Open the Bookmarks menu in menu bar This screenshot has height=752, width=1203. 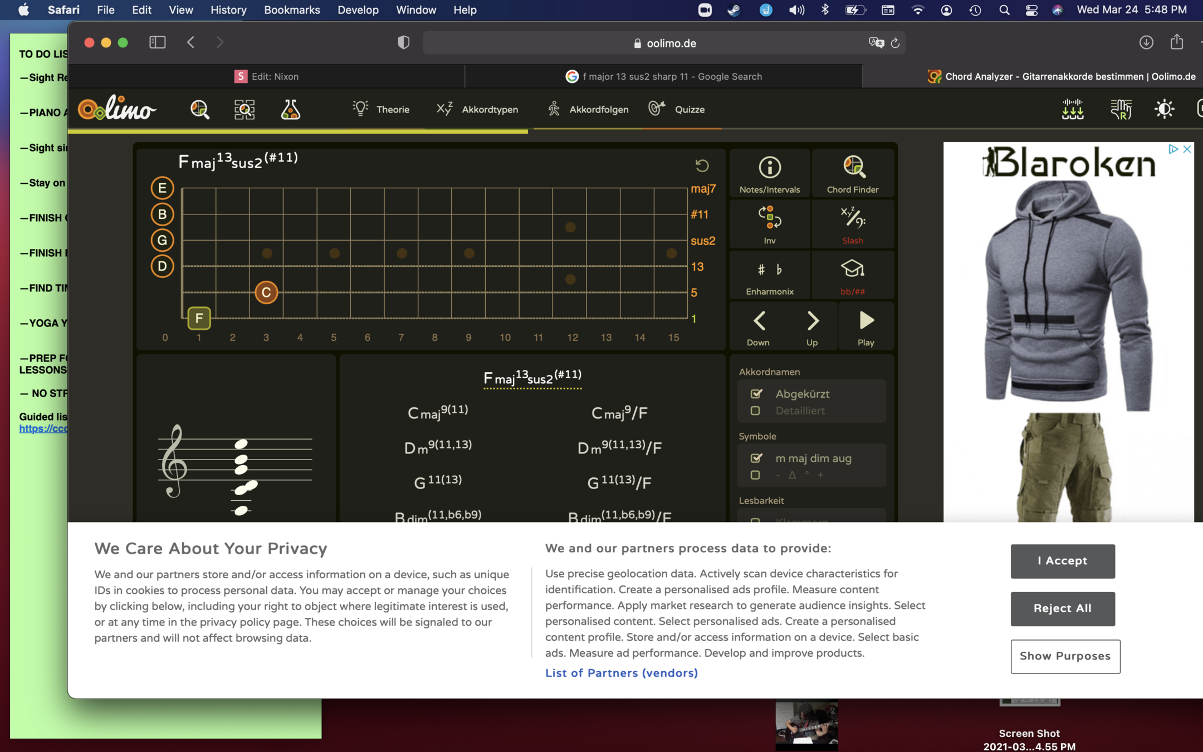[291, 10]
